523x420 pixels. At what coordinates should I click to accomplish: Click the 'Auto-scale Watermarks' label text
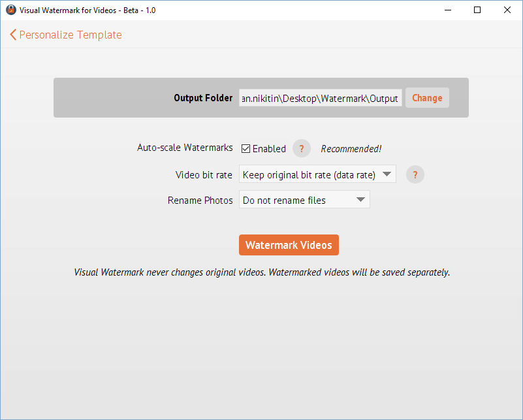[x=185, y=148]
